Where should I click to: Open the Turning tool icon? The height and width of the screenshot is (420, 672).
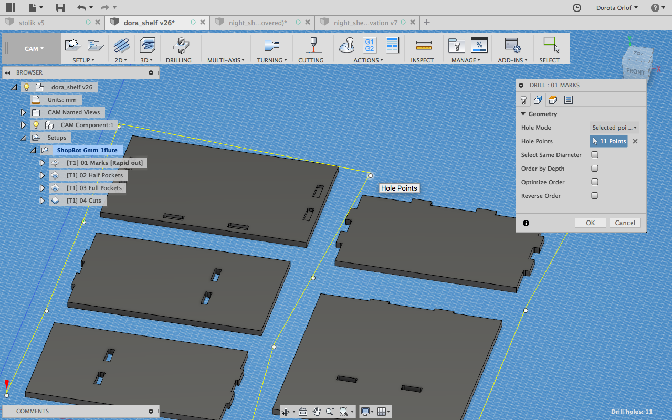click(271, 46)
